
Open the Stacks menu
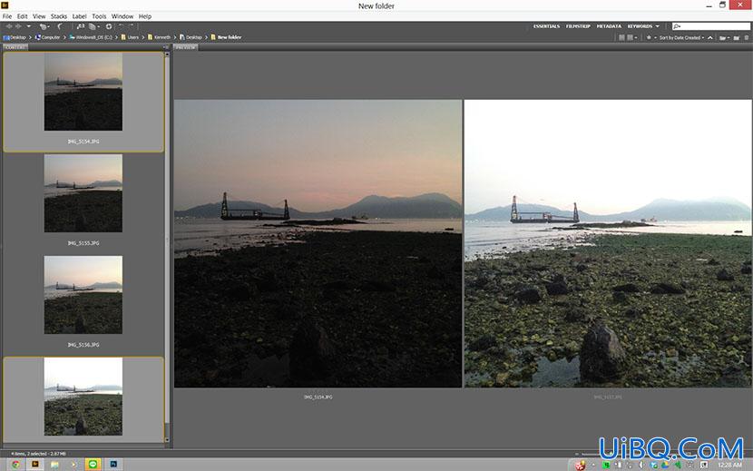[x=59, y=16]
